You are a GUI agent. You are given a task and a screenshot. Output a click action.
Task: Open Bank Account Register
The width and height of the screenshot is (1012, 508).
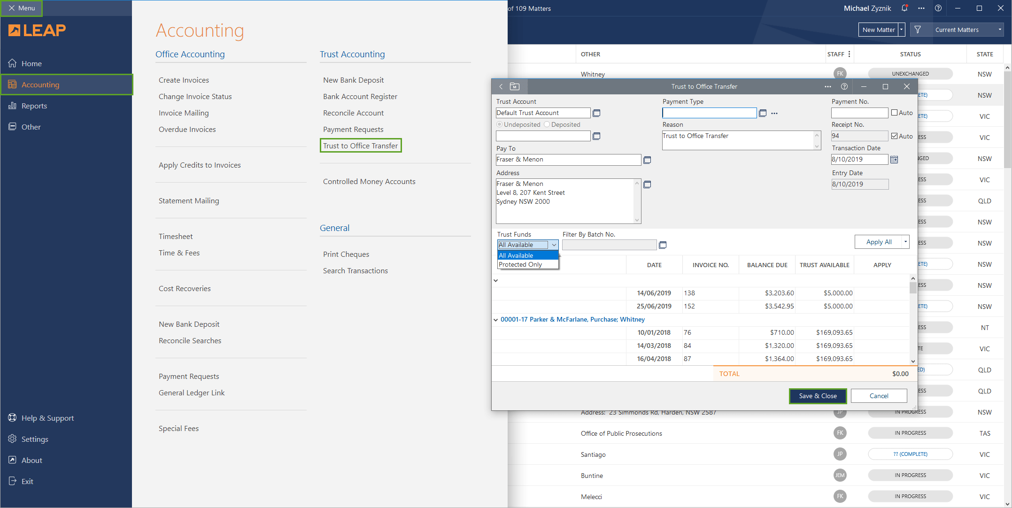(x=360, y=97)
